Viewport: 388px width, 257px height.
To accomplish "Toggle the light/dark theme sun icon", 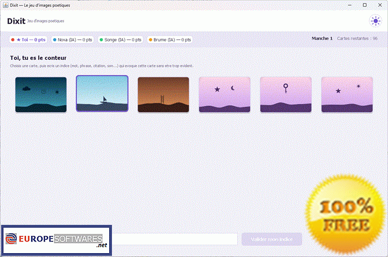I will (375, 21).
